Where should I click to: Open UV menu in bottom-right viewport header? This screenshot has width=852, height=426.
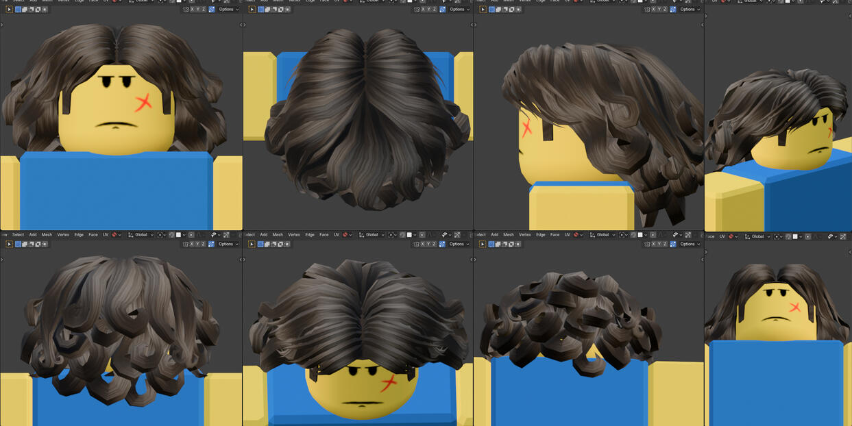point(722,236)
